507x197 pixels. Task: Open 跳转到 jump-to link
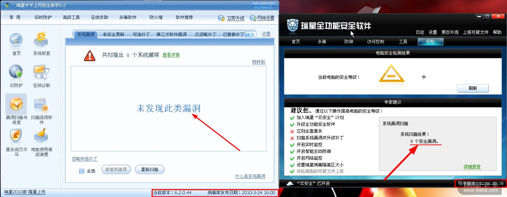259,62
